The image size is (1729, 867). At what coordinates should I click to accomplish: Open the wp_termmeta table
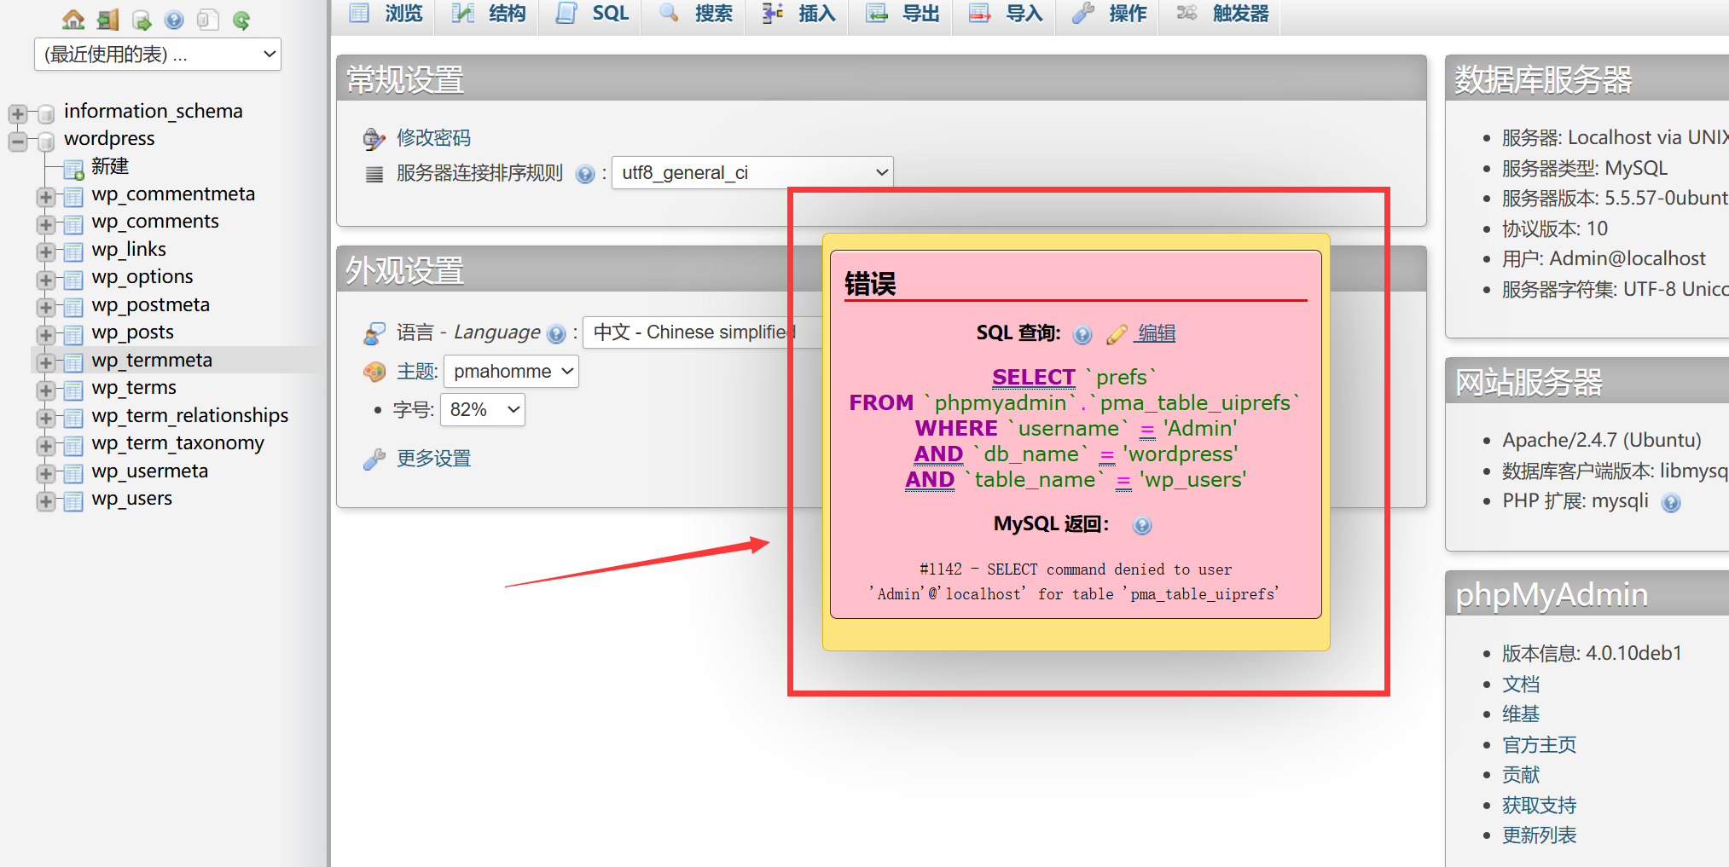pos(152,361)
